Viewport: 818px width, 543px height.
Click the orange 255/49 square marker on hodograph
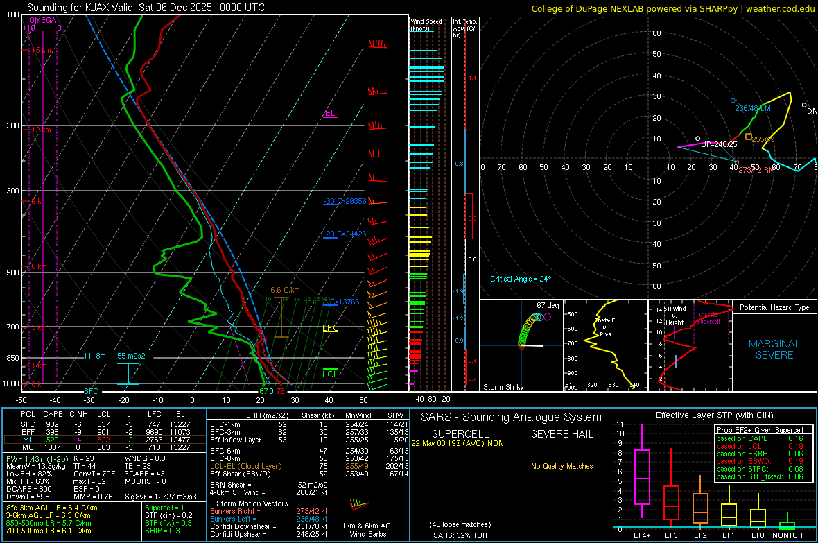749,137
